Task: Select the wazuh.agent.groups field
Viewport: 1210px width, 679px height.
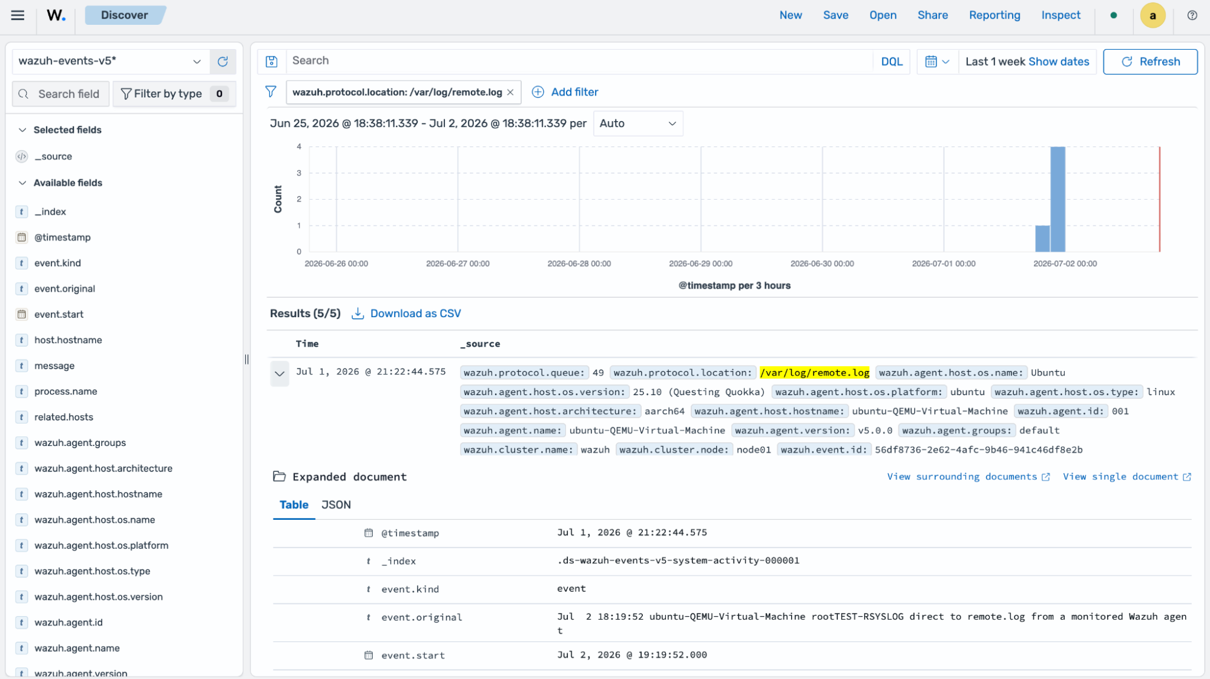Action: 80,442
